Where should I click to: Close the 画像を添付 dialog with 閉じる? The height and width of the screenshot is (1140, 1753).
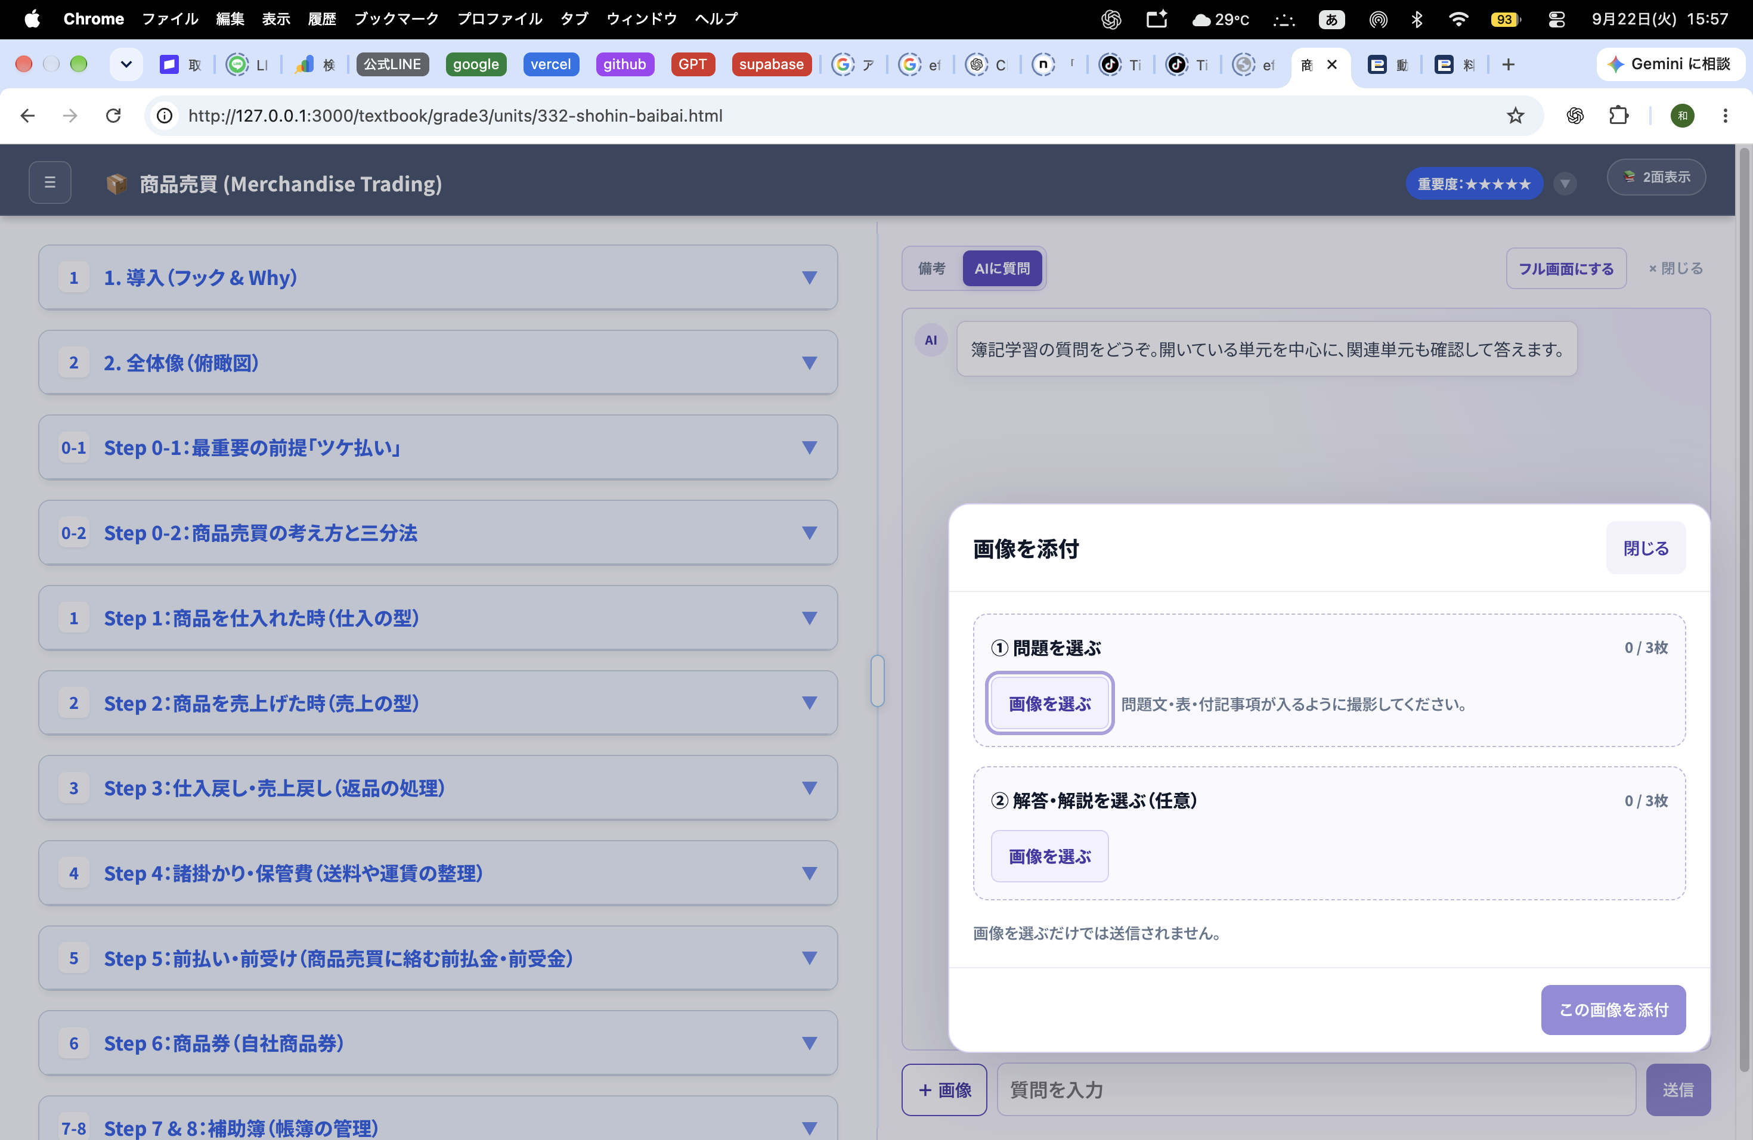click(1646, 548)
